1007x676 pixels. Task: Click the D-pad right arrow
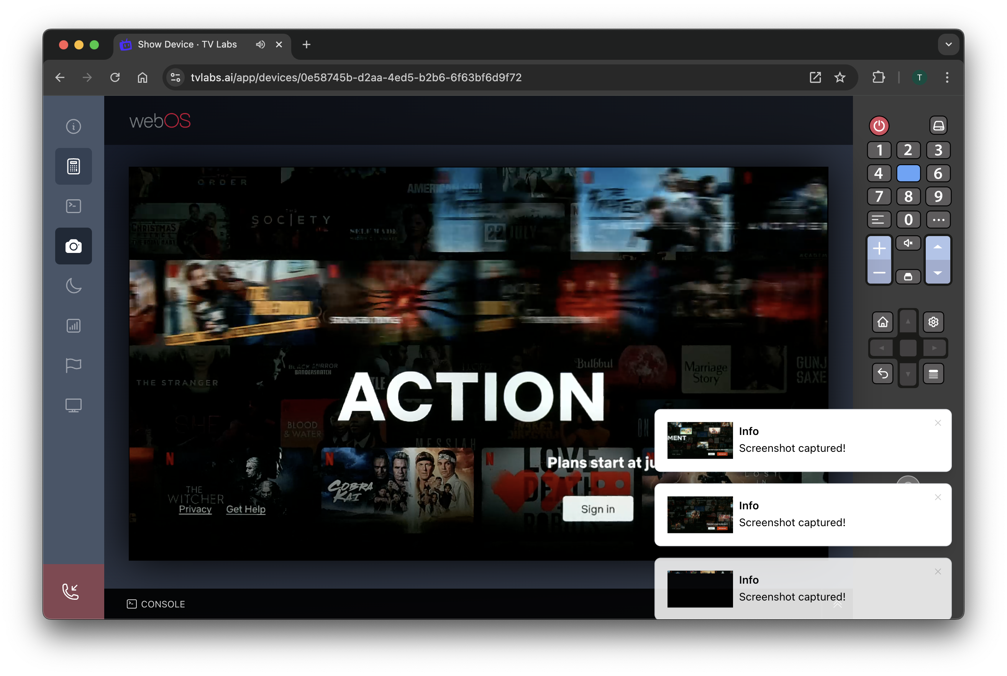click(x=934, y=348)
